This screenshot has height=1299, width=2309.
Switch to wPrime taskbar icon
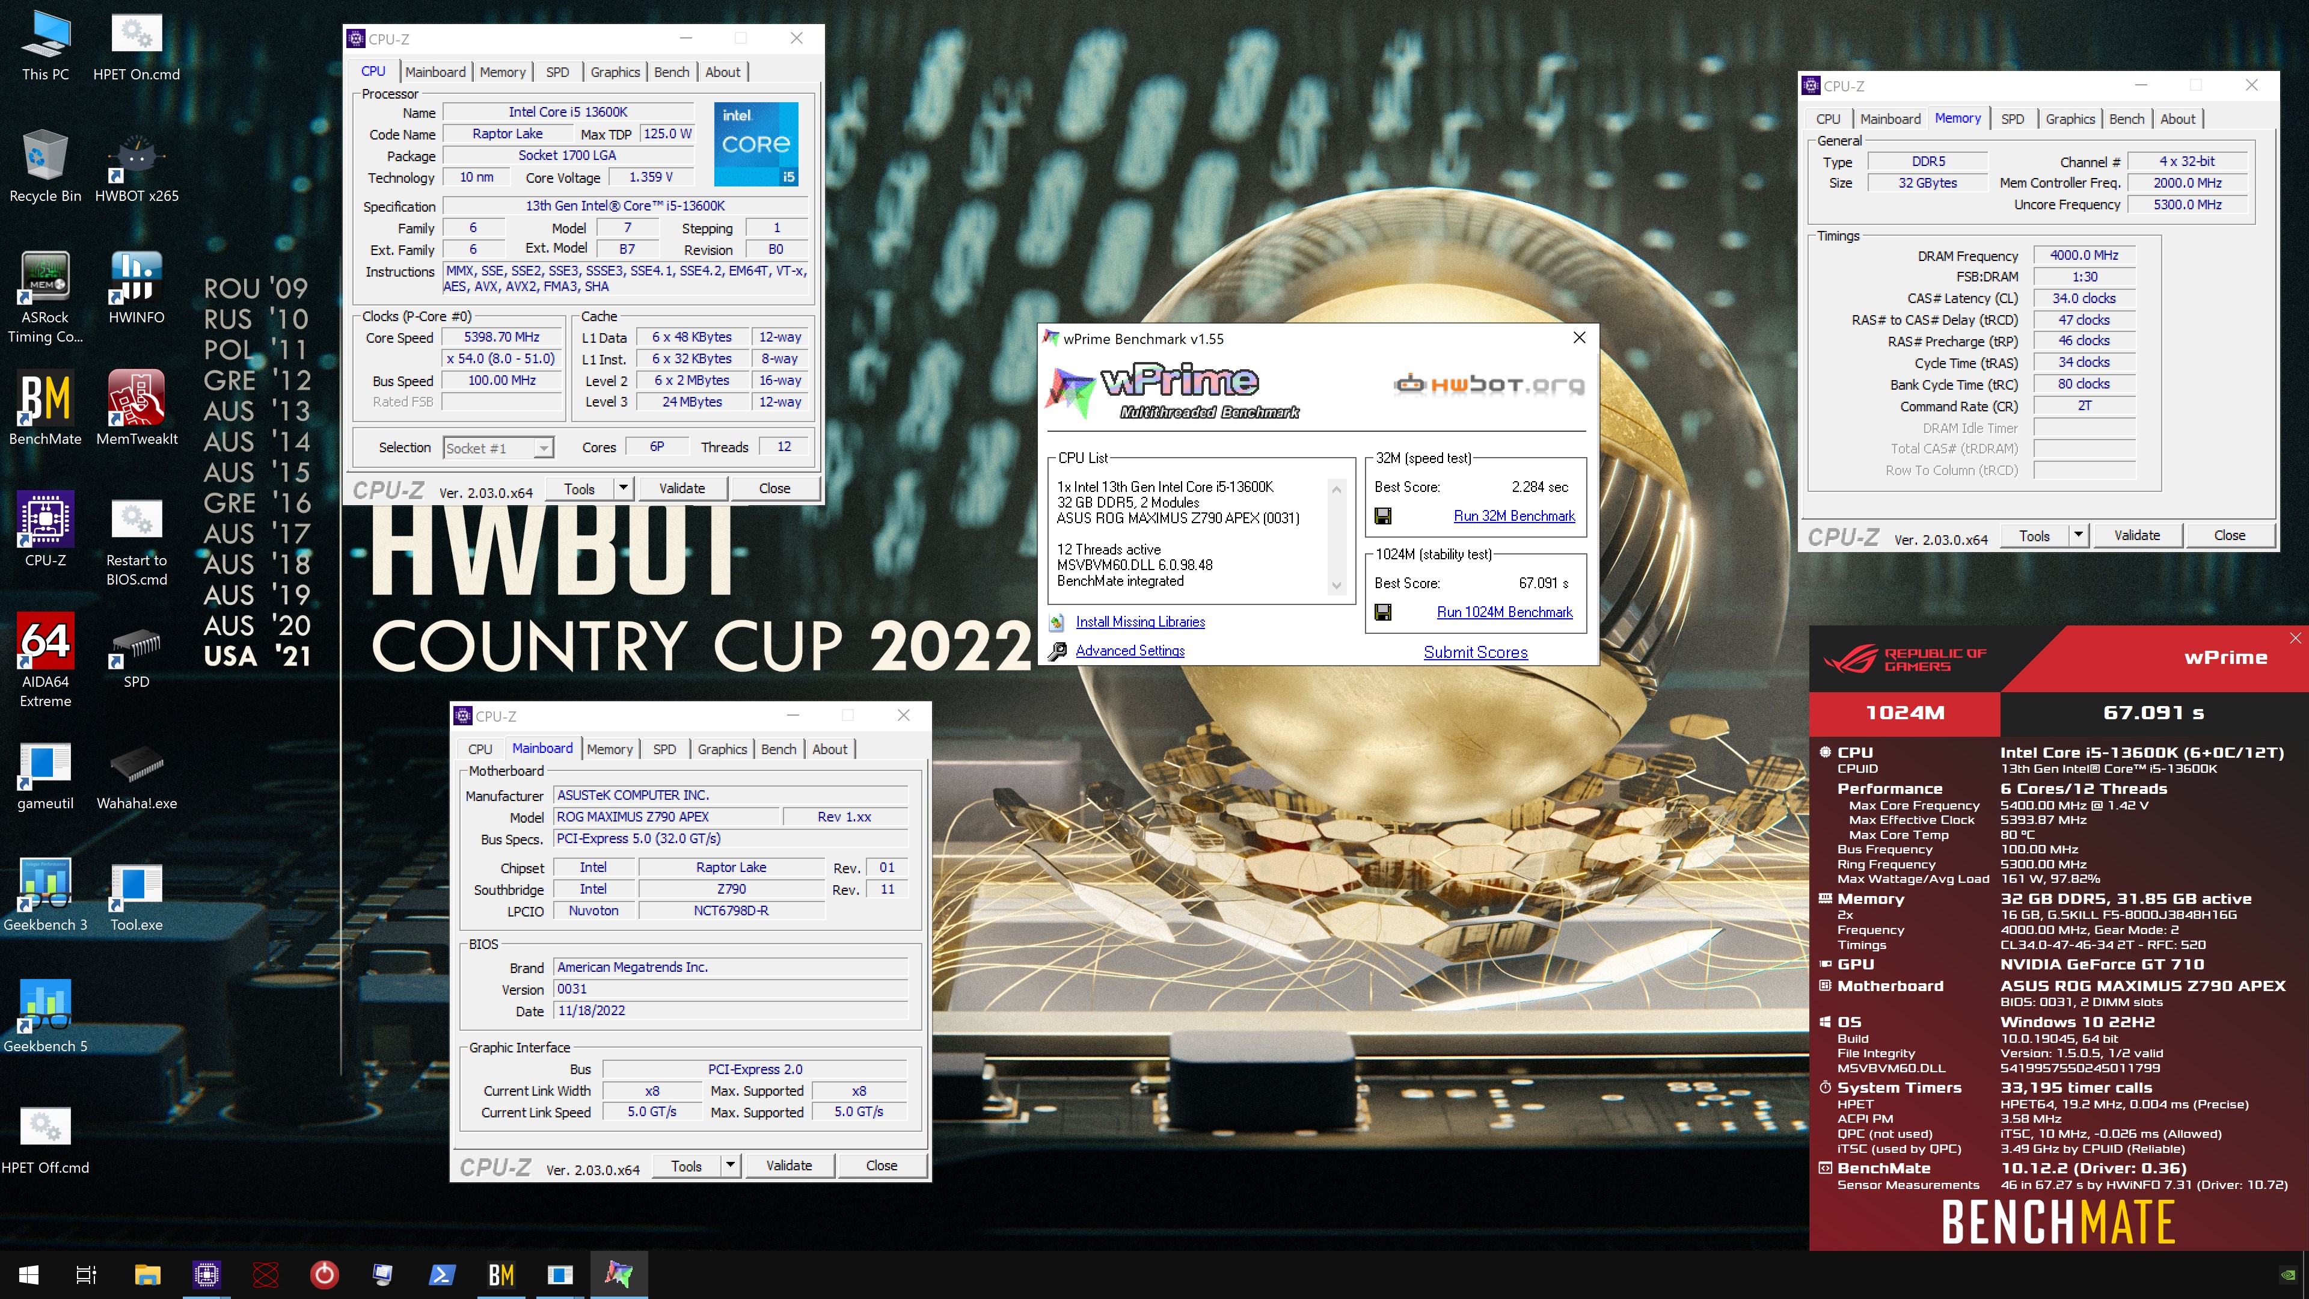tap(619, 1275)
